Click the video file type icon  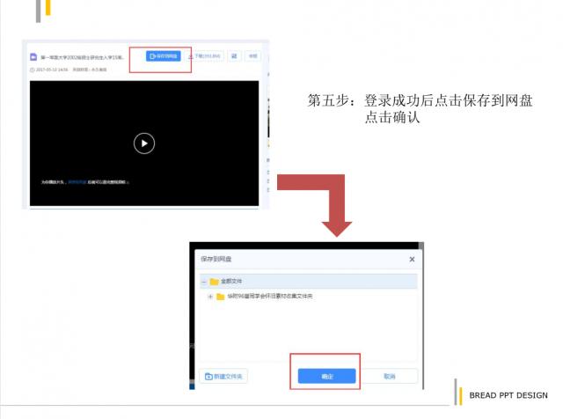[x=33, y=57]
